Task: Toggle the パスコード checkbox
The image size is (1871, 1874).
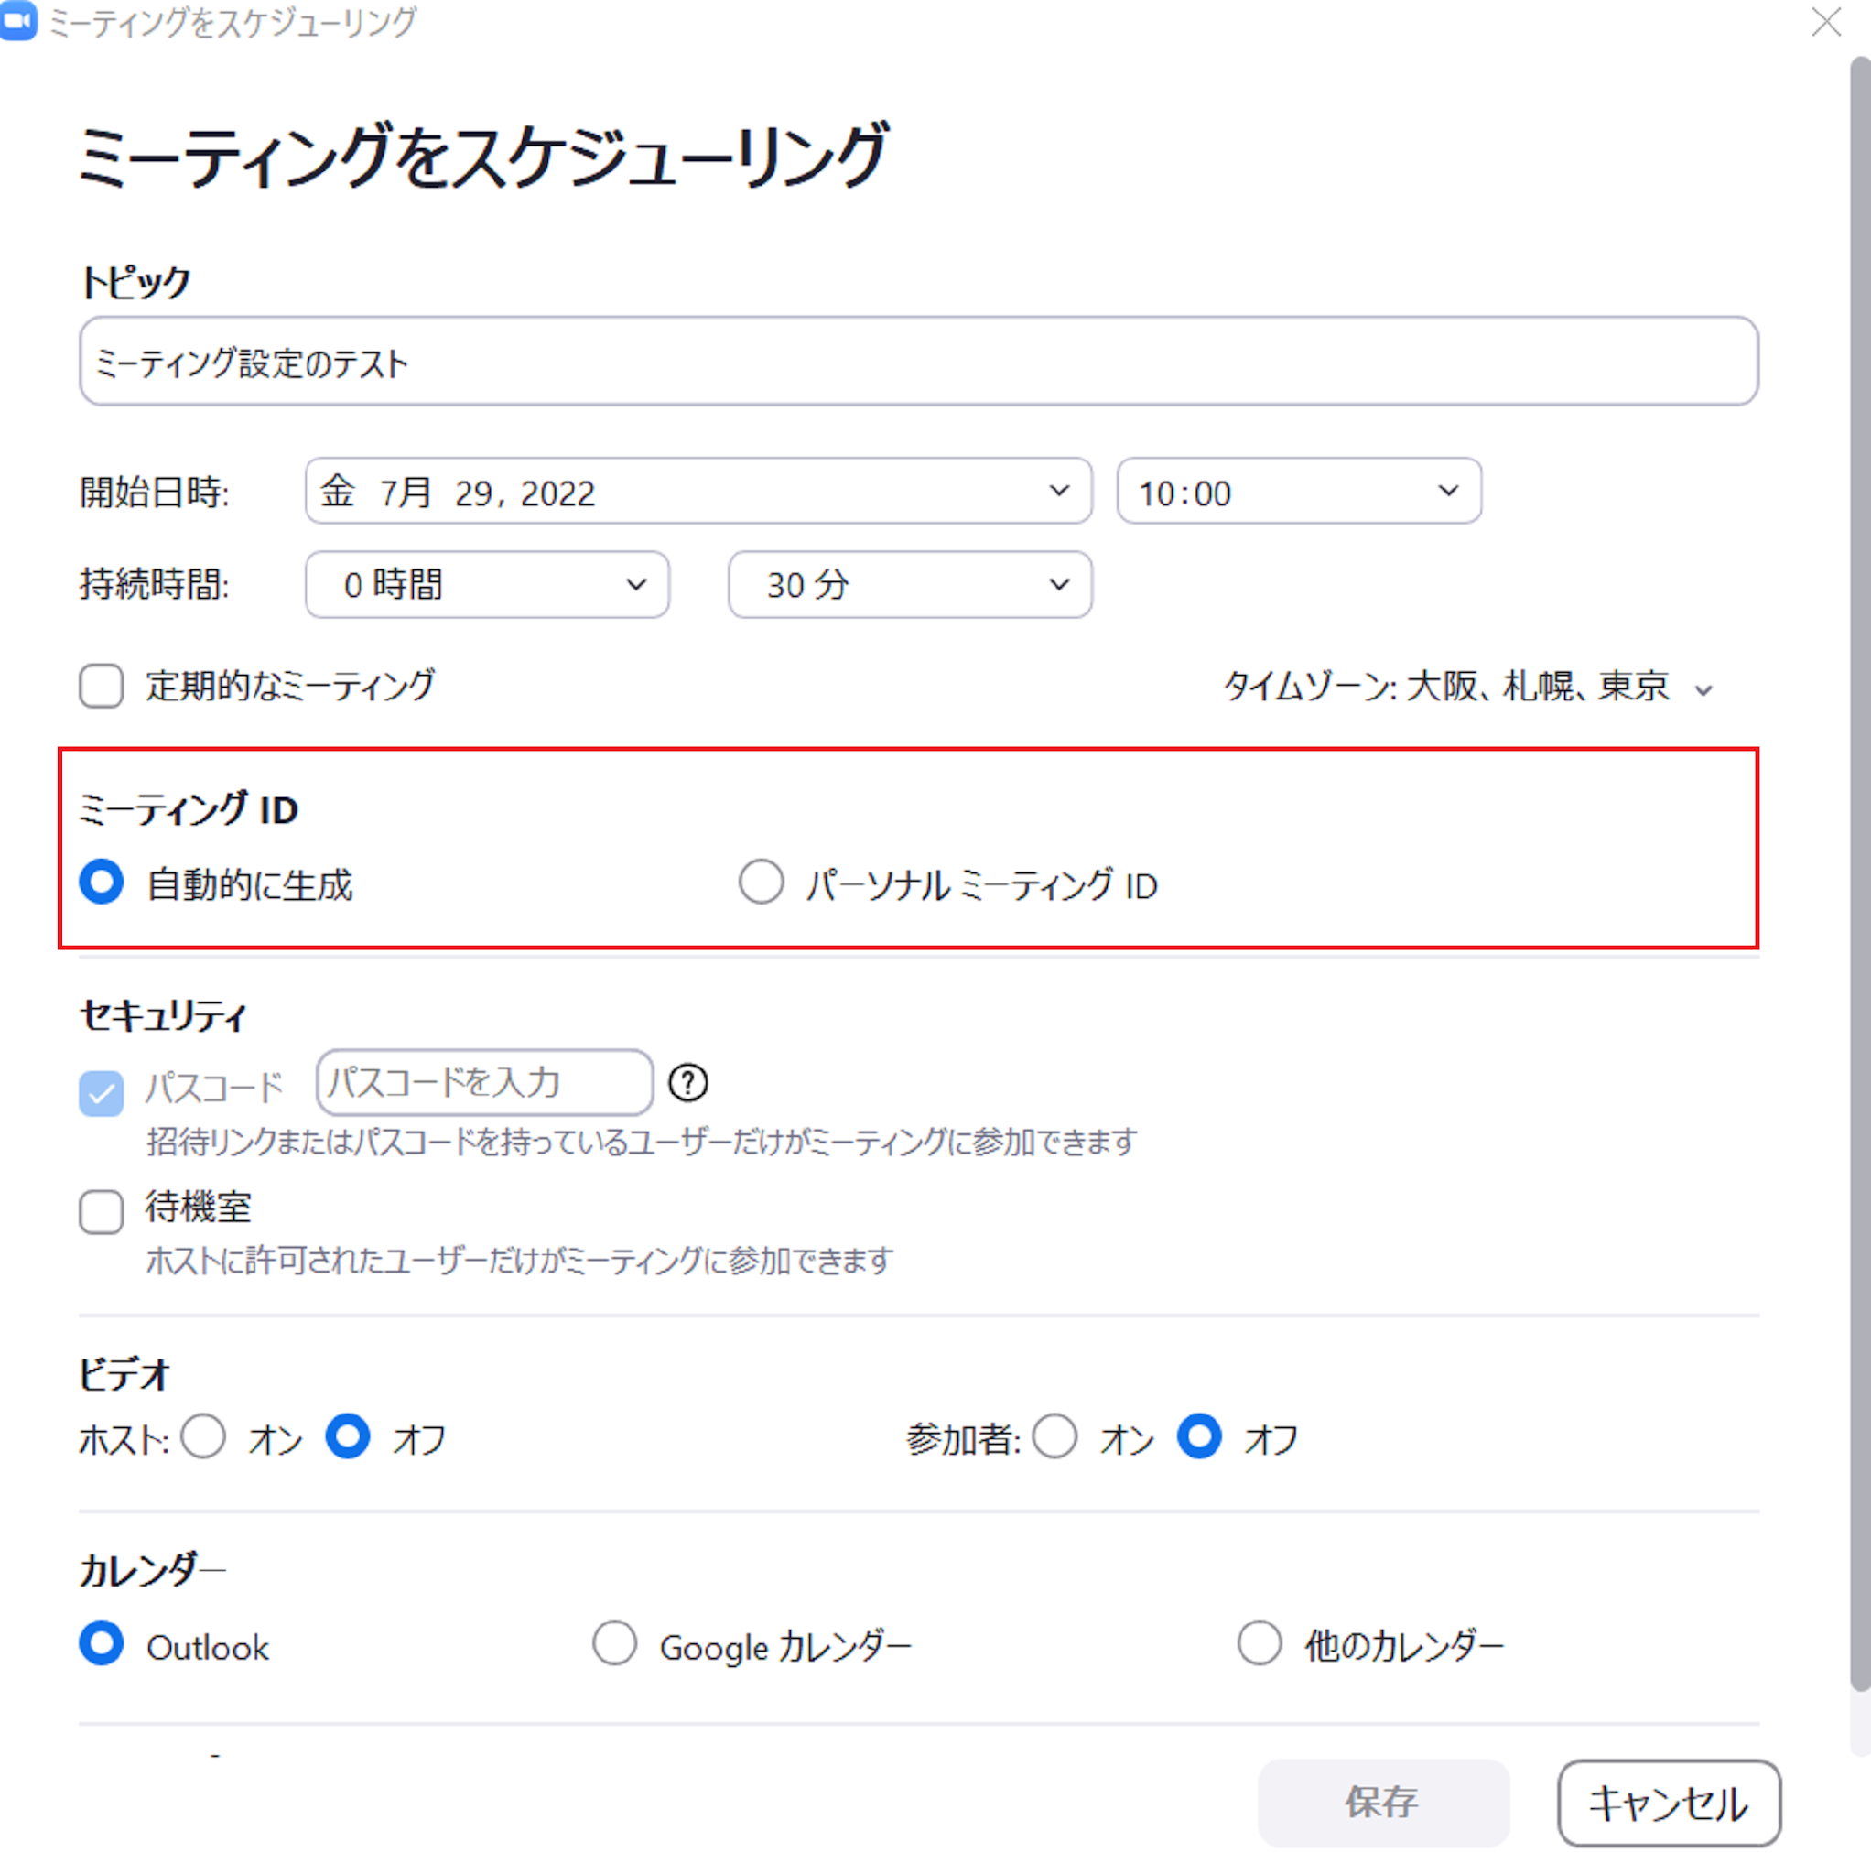Action: pyautogui.click(x=101, y=1093)
